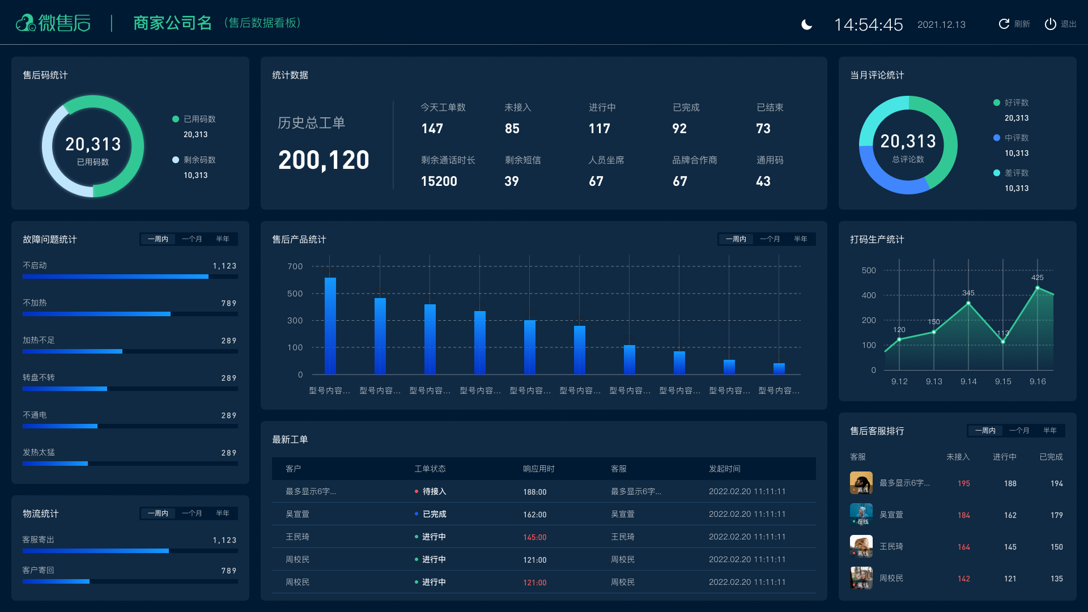Image resolution: width=1088 pixels, height=612 pixels.
Task: Select 半年 in 售后产品统计 panel
Action: [x=800, y=239]
